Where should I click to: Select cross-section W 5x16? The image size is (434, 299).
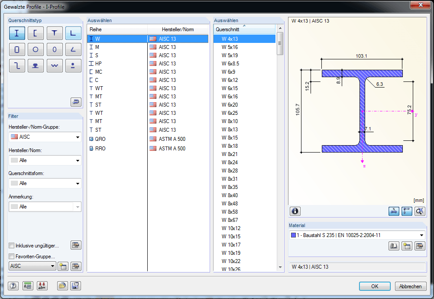coord(244,47)
